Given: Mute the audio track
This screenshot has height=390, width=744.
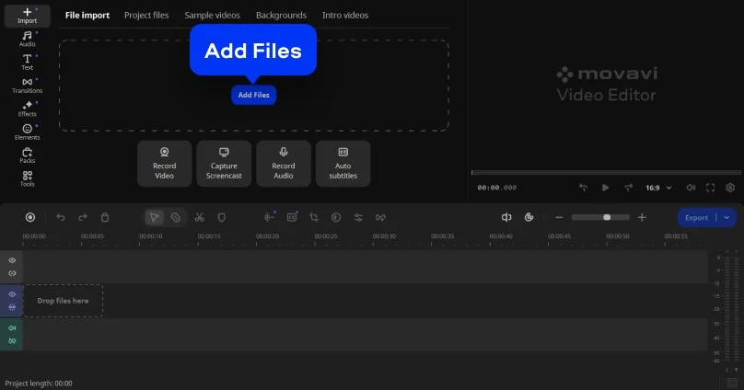Looking at the screenshot, I should (x=12, y=328).
